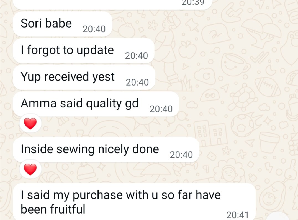298x220 pixels.
Task: Select the "Amma said quality gd" message text
Action: tap(79, 104)
